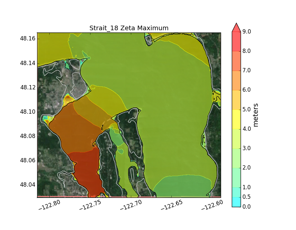Click latitude axis label 48.10
The image size is (296, 230).
(x=28, y=112)
